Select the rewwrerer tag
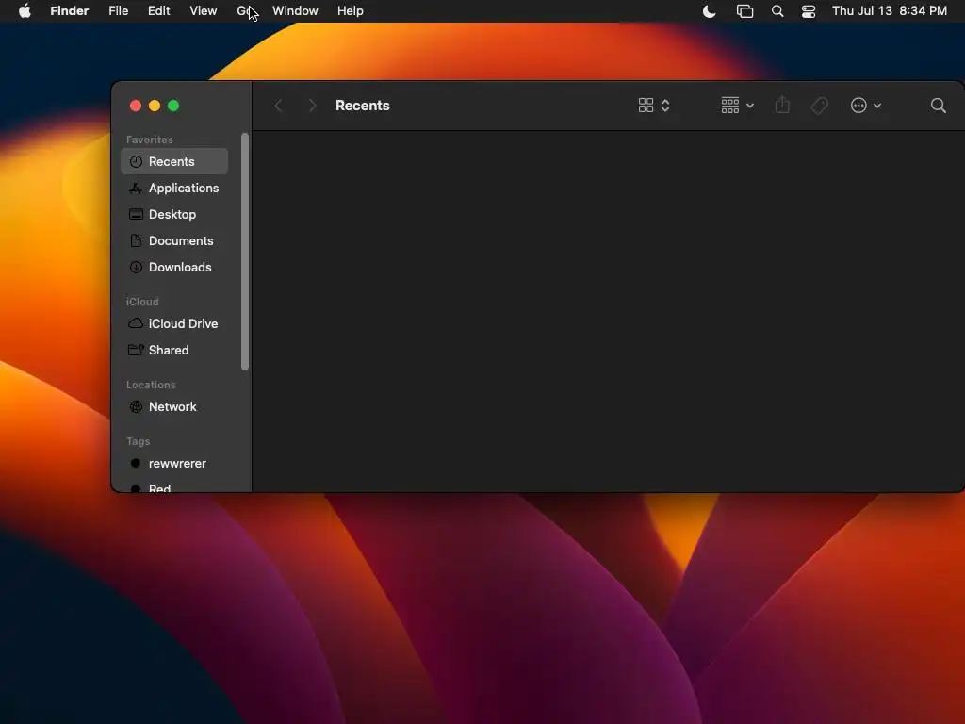965x724 pixels. click(174, 463)
